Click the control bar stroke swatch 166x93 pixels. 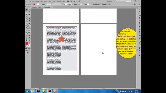click(38, 4)
